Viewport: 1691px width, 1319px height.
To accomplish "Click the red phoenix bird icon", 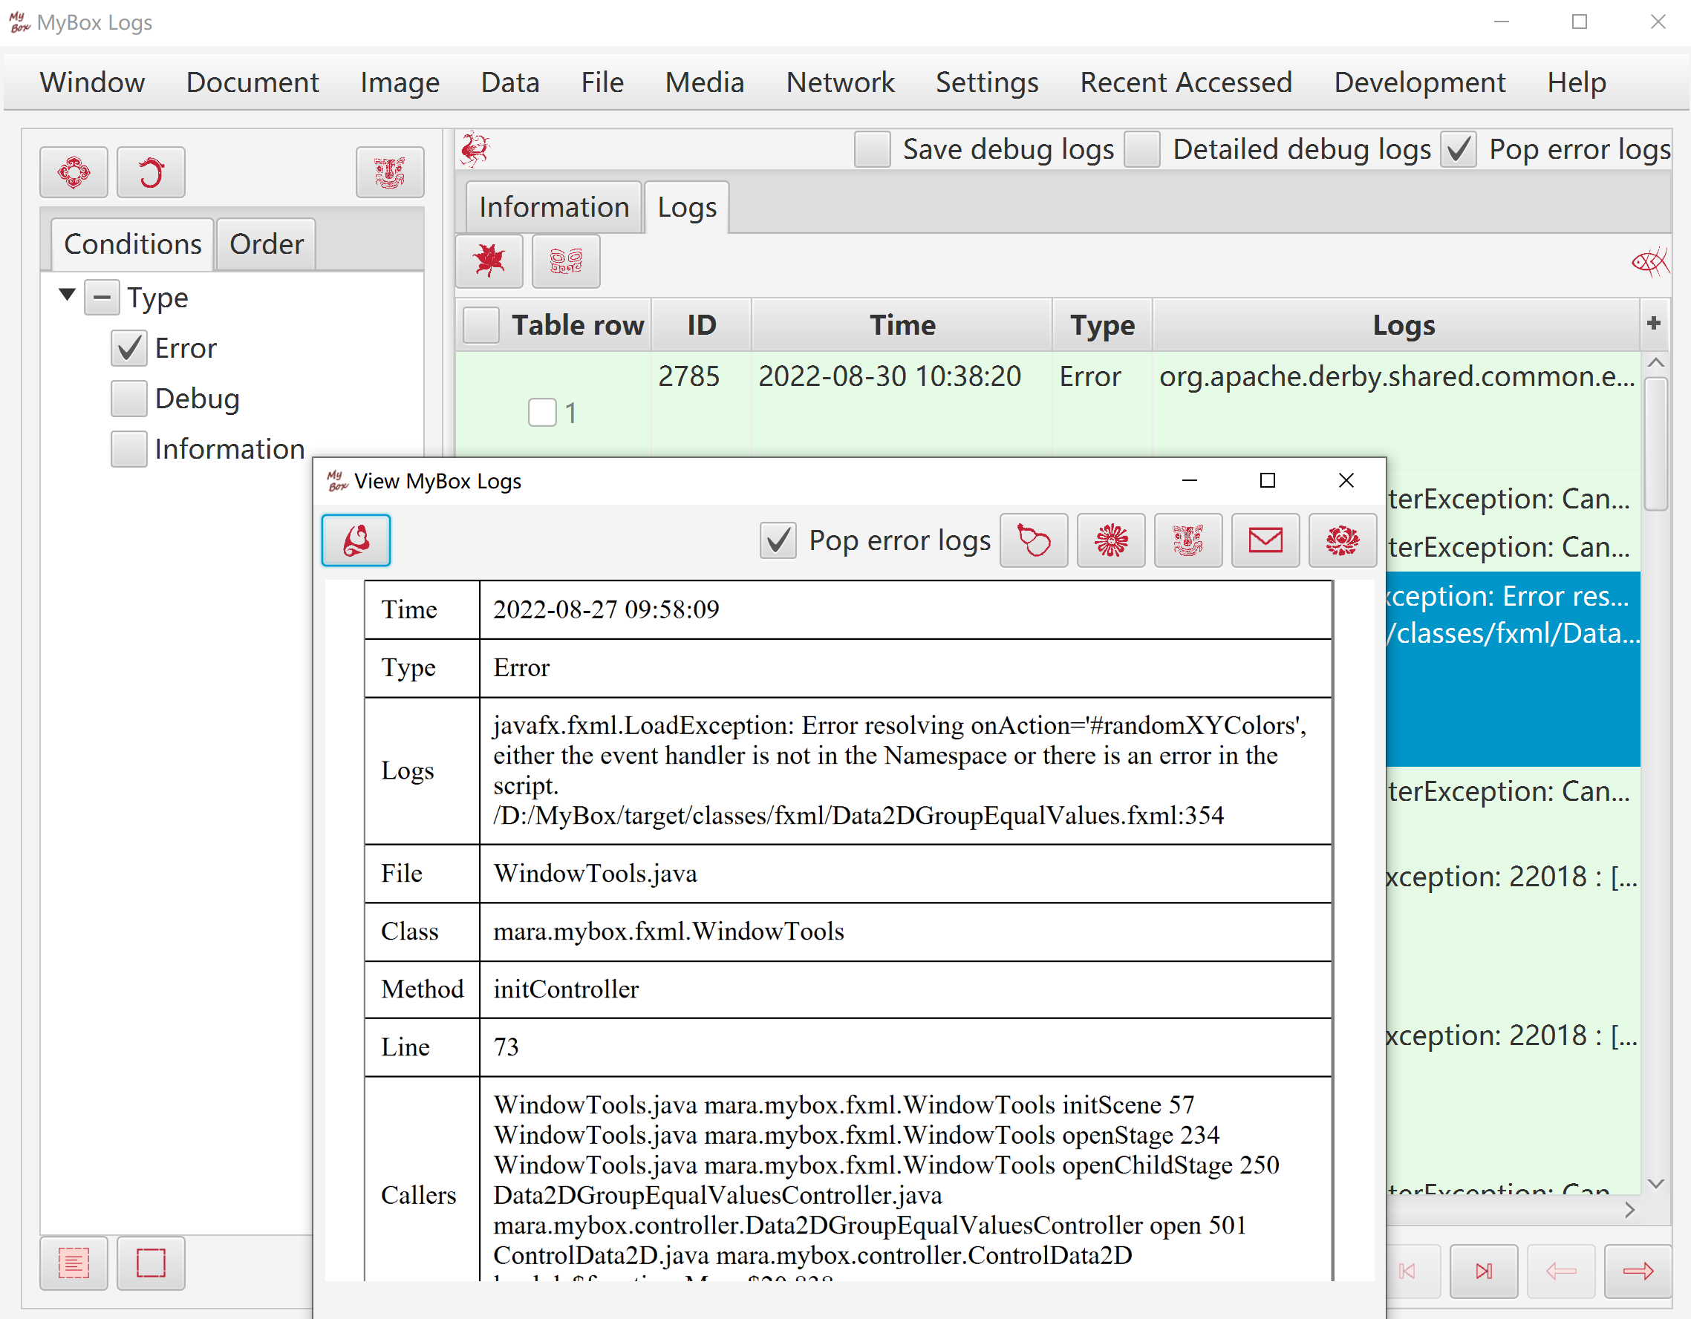I will (x=475, y=148).
